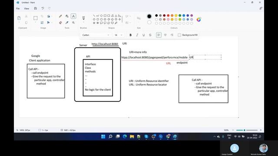Expand the Brushes dropdown arrow
This screenshot has width=278, height=156.
83,23
